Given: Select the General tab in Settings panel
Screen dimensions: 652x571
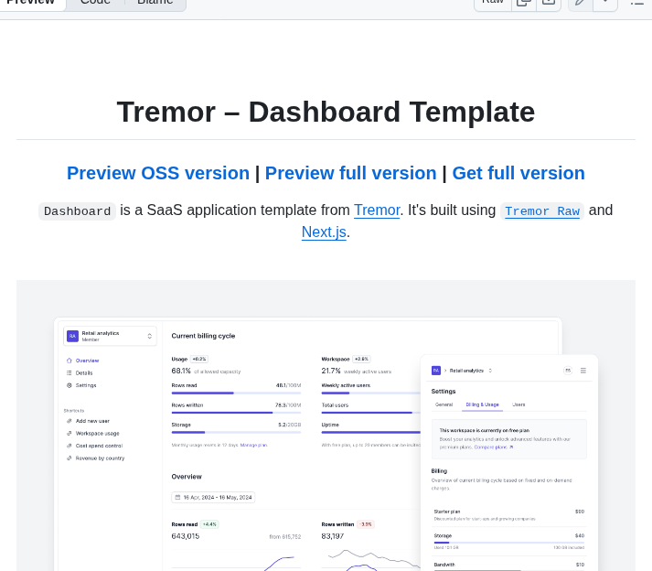Looking at the screenshot, I should tap(444, 404).
